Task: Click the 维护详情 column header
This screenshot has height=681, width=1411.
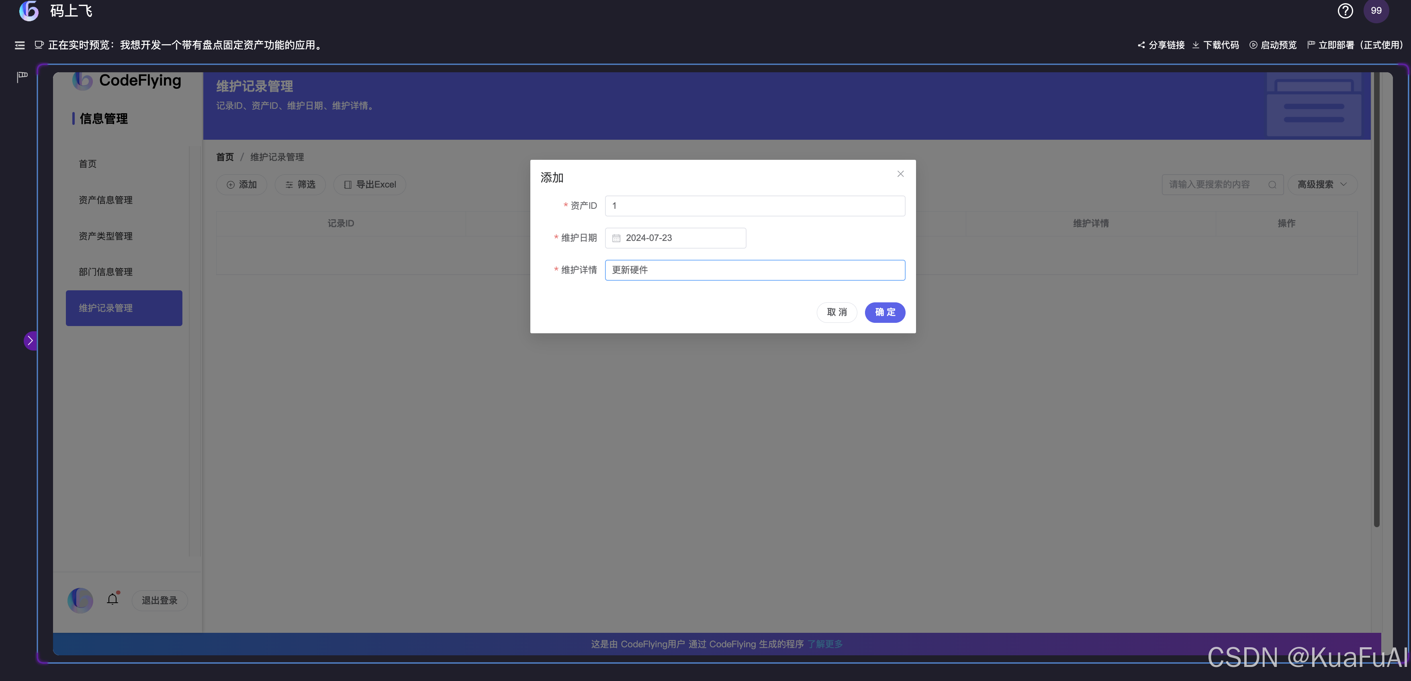Action: pyautogui.click(x=1090, y=223)
